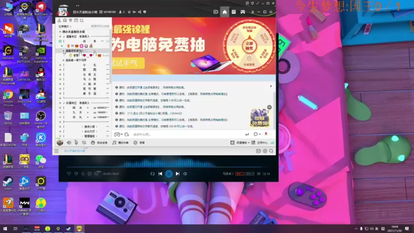Open the gamepad games icon in YY header
This screenshot has width=414, height=233.
pos(243,12)
